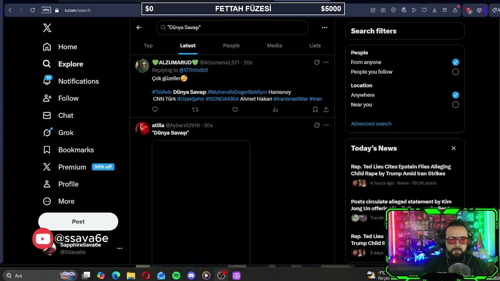Open search settings three-dot menu
The image size is (500, 281).
324,27
